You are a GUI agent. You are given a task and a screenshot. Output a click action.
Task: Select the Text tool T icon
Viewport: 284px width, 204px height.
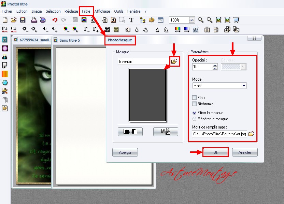tap(131, 20)
